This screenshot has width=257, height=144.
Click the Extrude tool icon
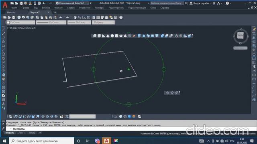pyautogui.click(x=139, y=36)
